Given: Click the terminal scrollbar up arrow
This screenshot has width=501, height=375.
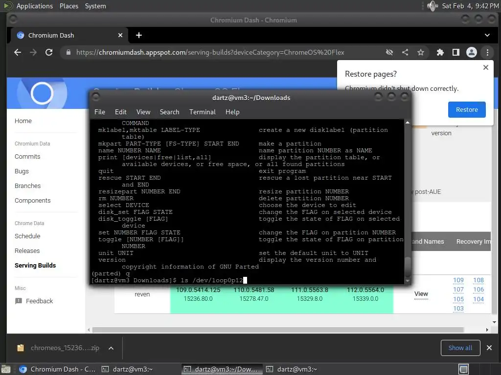Looking at the screenshot, I should point(408,123).
